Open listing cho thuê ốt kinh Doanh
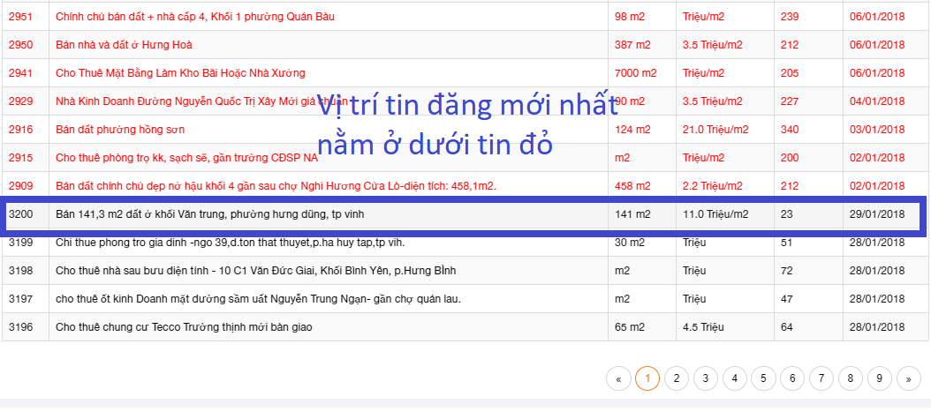This screenshot has width=931, height=419. (258, 299)
